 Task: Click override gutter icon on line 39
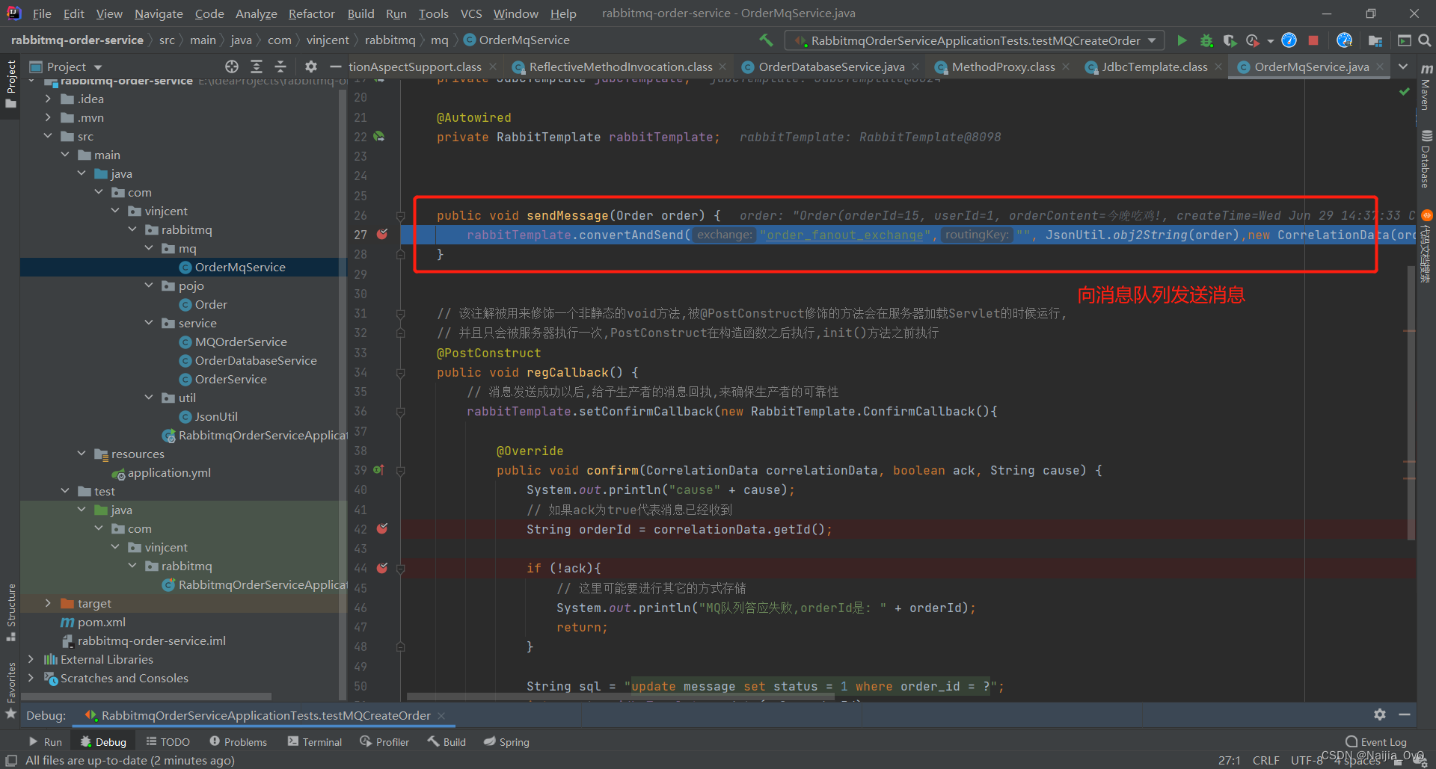point(378,470)
